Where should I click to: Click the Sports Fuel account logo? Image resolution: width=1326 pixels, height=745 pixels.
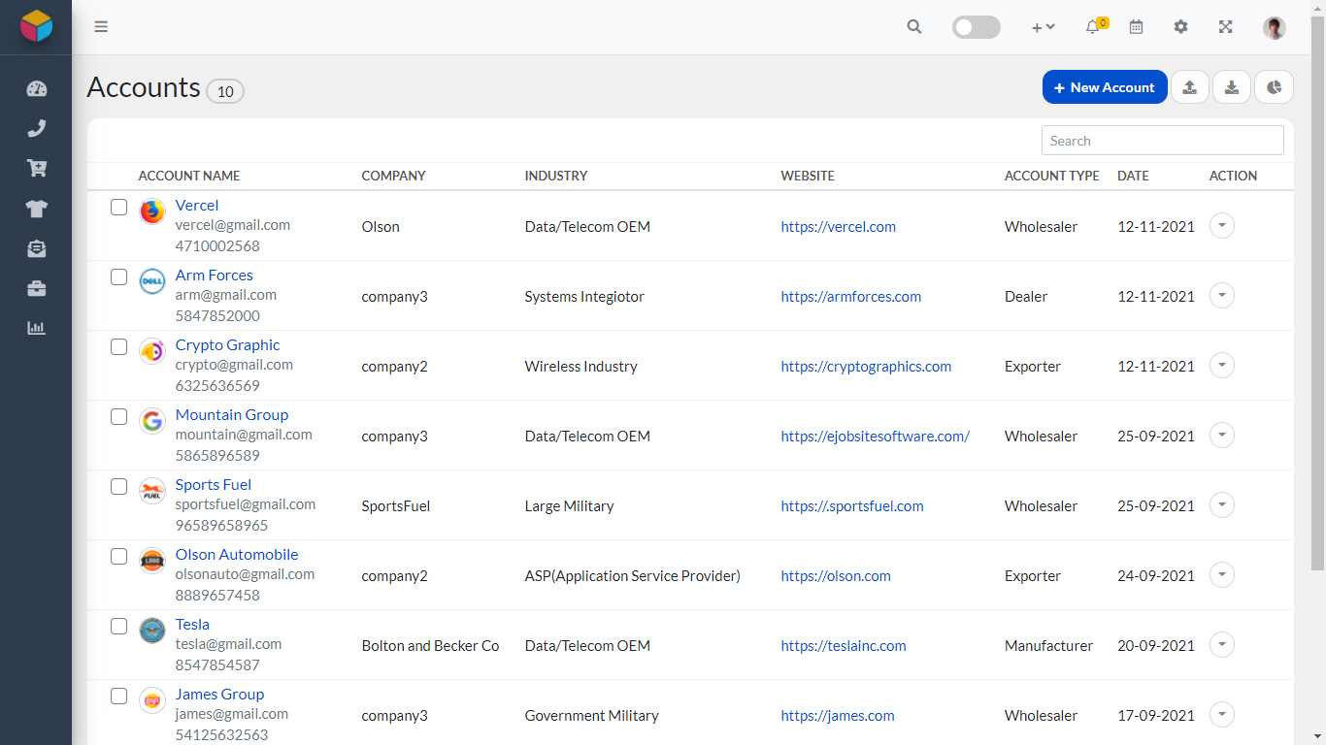152,491
